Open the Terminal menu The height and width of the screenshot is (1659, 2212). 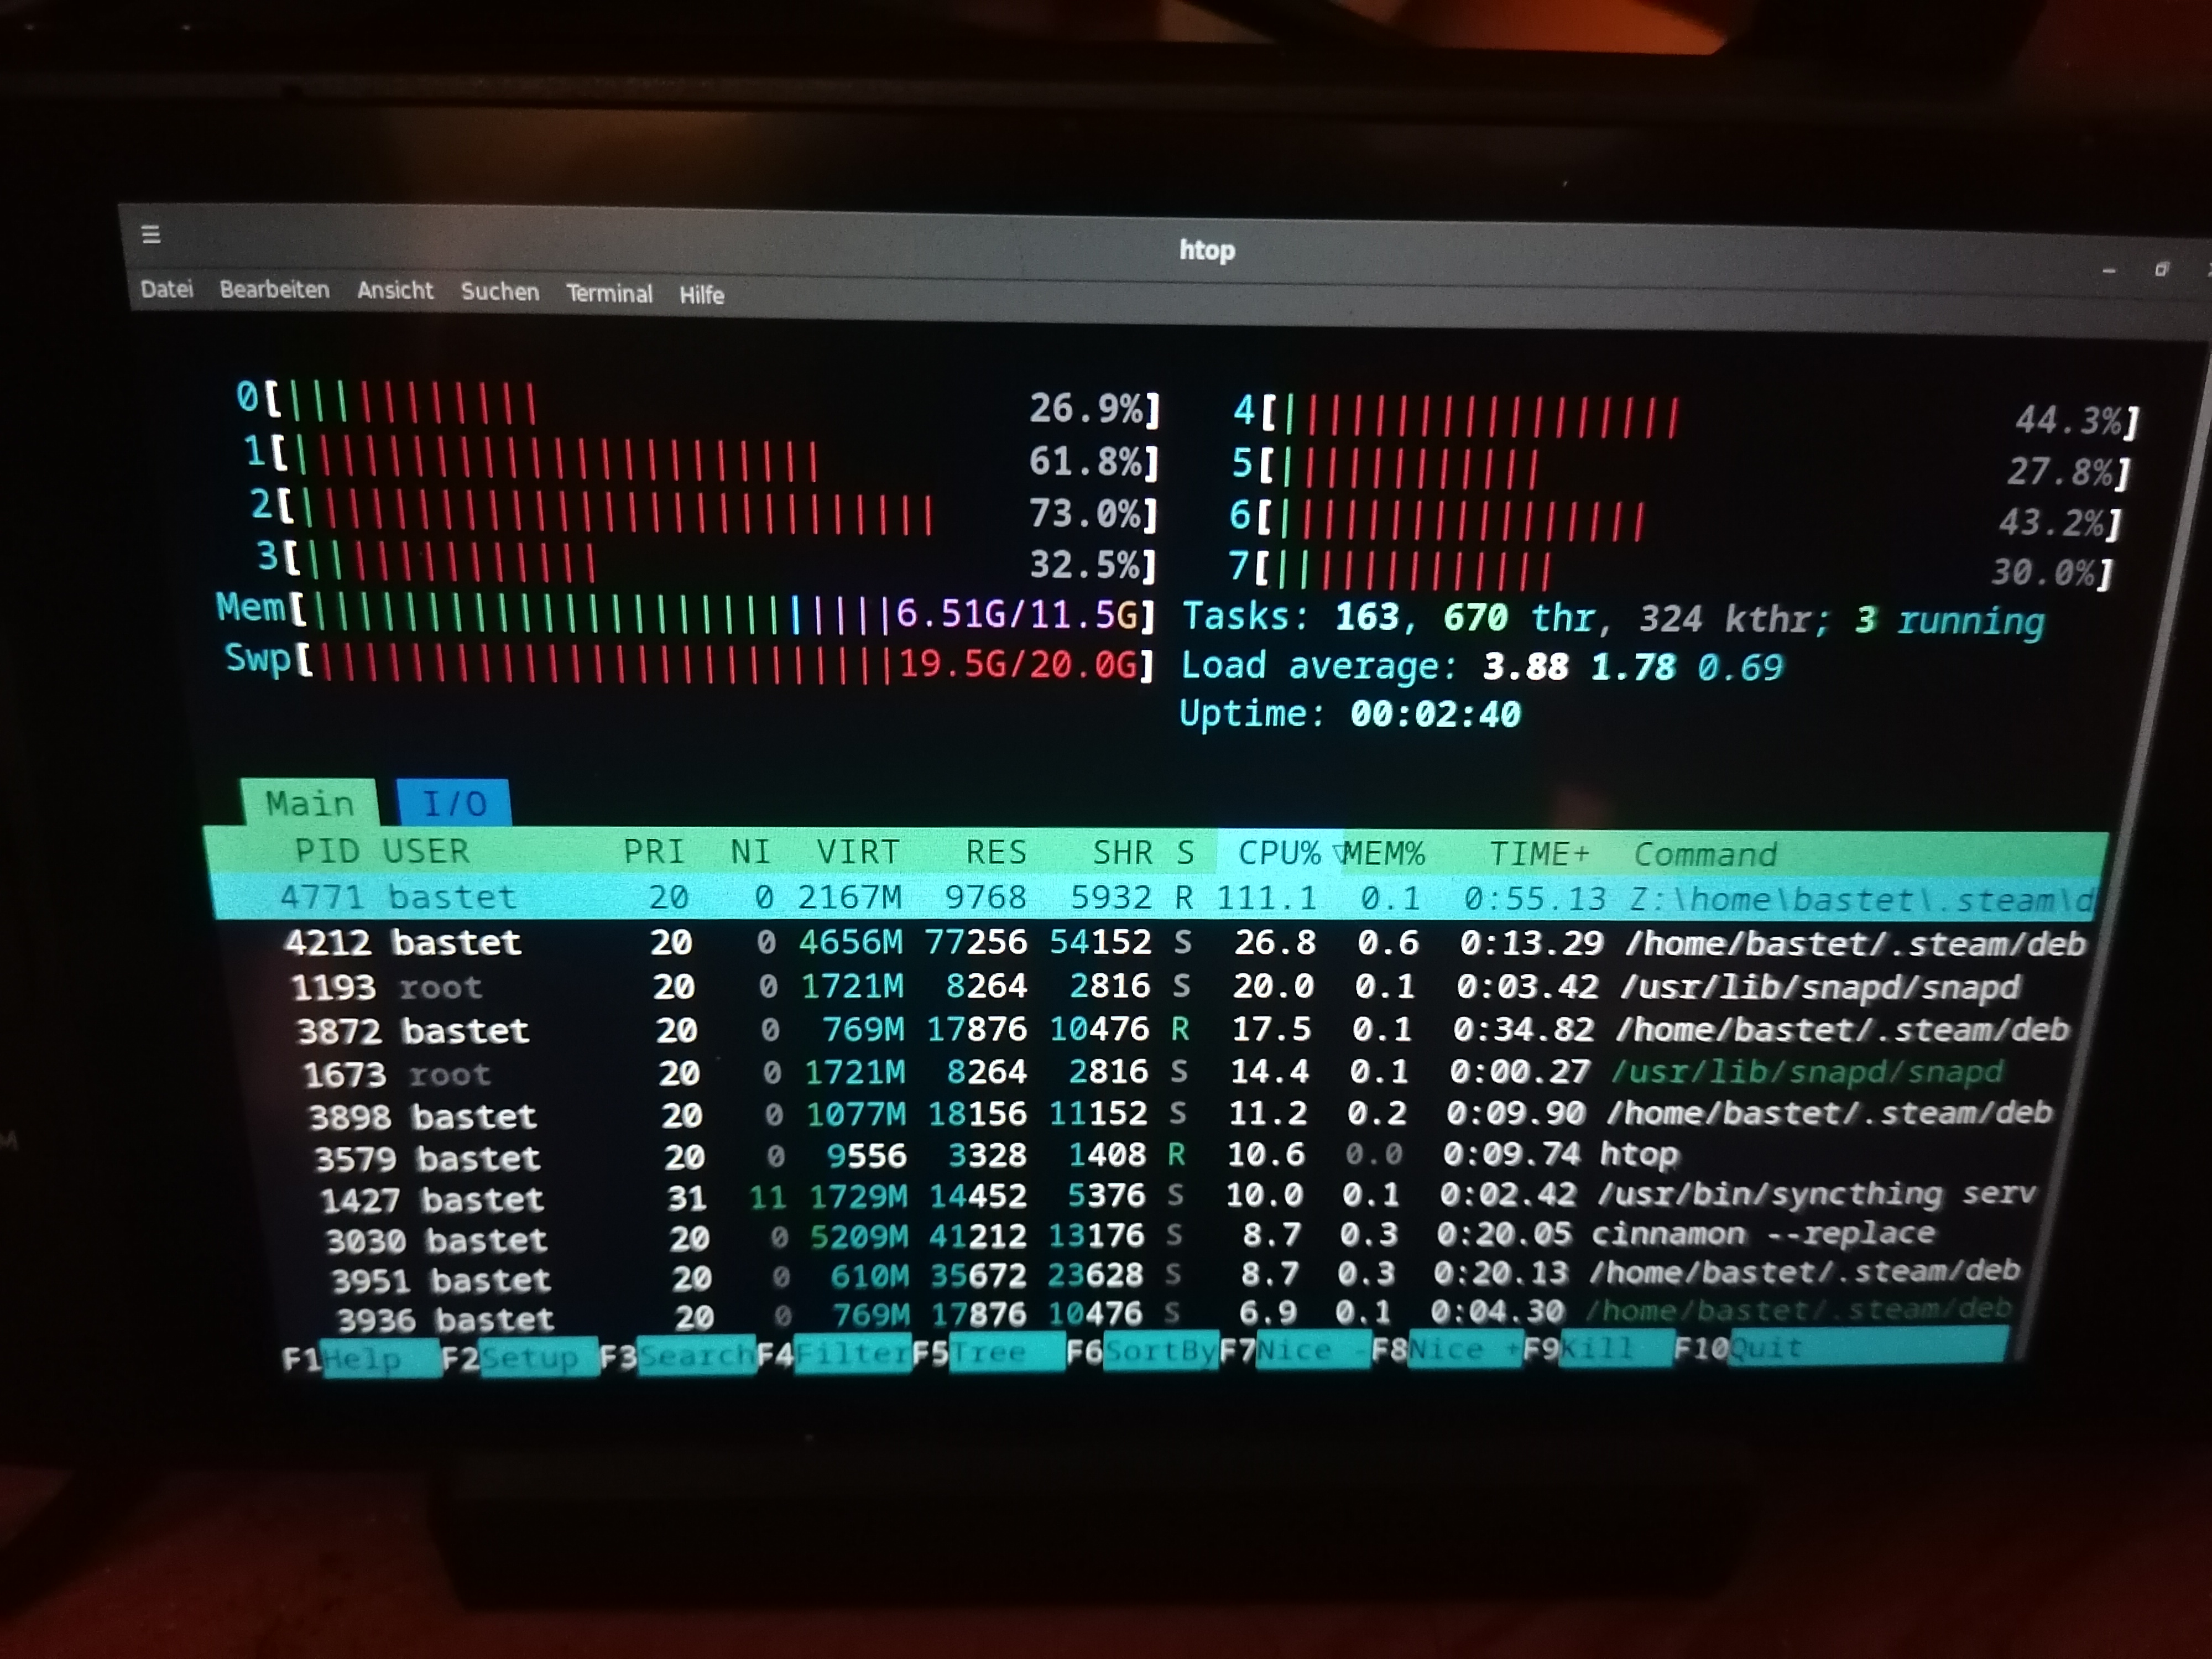[x=609, y=293]
